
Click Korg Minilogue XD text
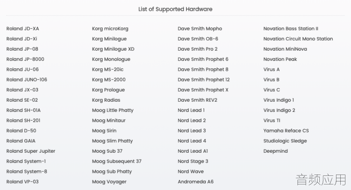click(113, 49)
